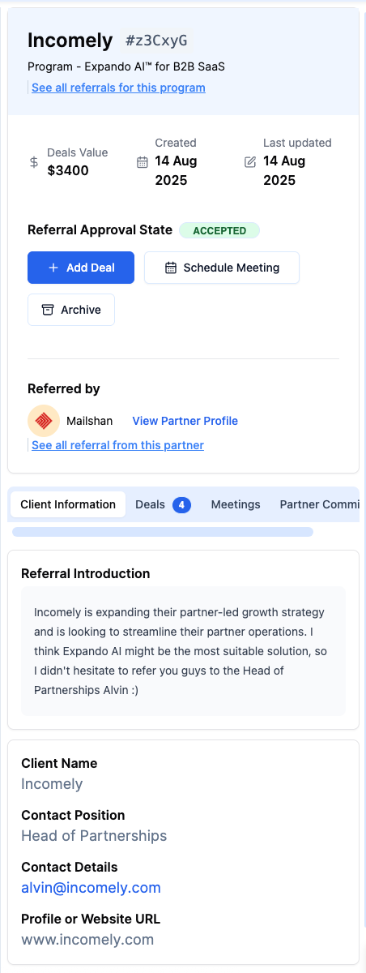This screenshot has height=973, width=366.
Task: Click the Add Deal button
Action: pyautogui.click(x=81, y=268)
